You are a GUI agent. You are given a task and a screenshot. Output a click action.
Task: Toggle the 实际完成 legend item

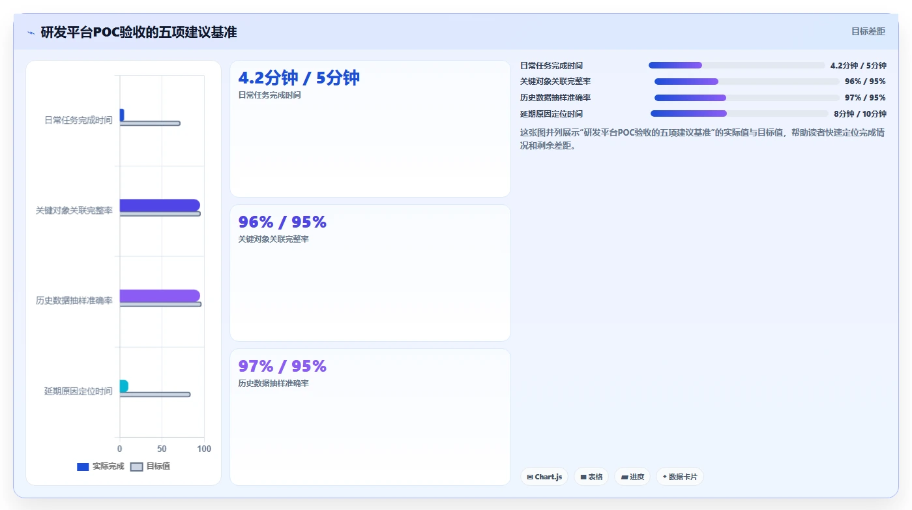[x=100, y=466]
